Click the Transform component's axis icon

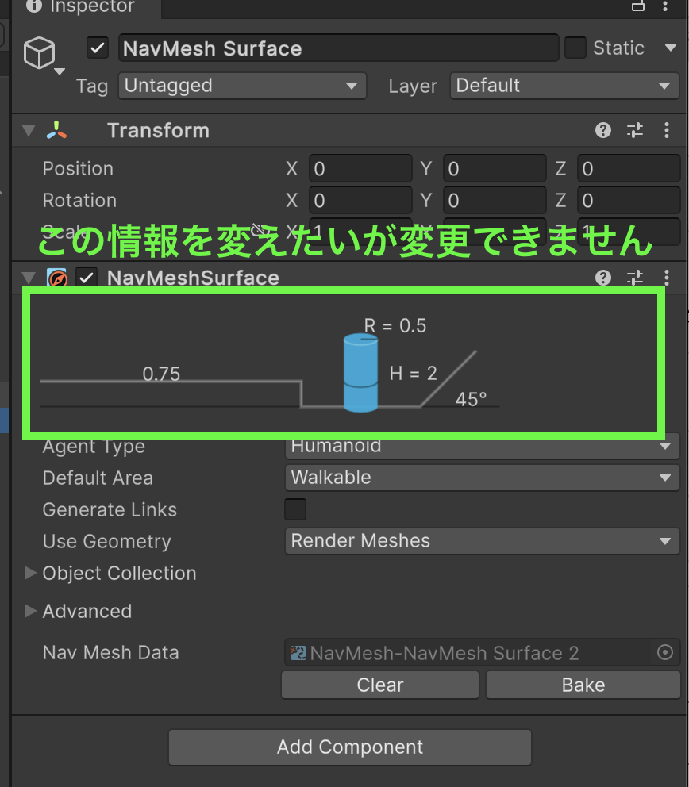(x=56, y=129)
